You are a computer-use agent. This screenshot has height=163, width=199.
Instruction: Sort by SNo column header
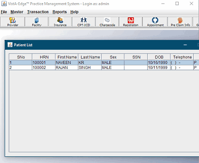pyautogui.click(x=21, y=57)
